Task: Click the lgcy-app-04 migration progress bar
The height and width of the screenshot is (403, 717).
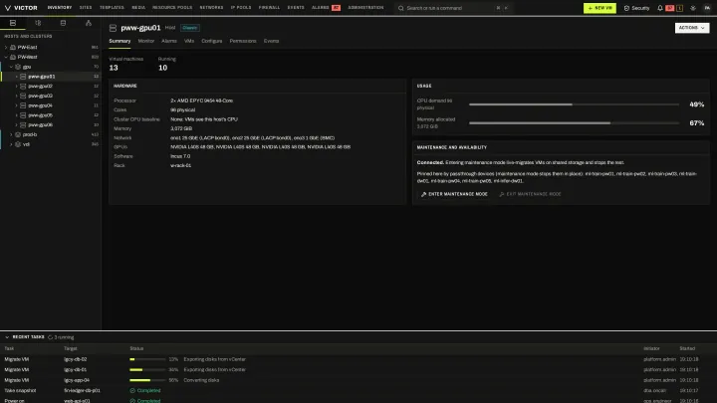Action: click(x=147, y=380)
